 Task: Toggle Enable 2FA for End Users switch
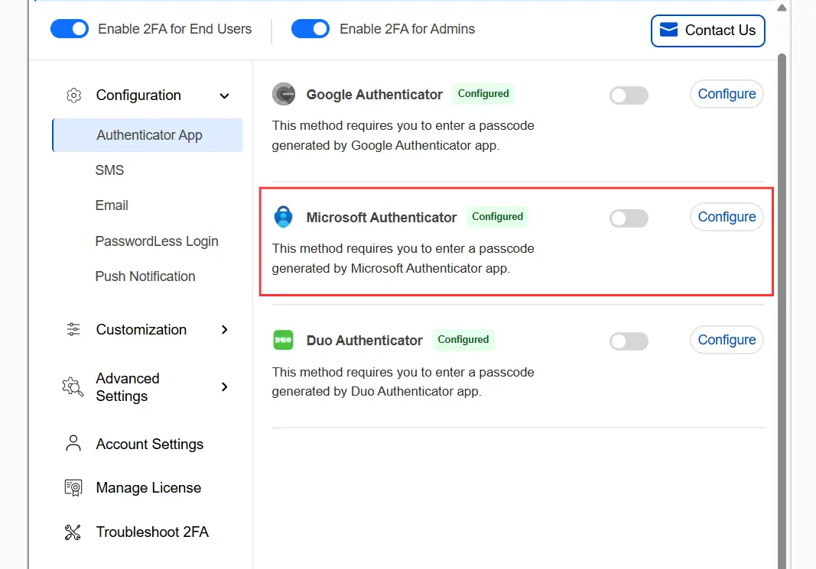(x=70, y=28)
